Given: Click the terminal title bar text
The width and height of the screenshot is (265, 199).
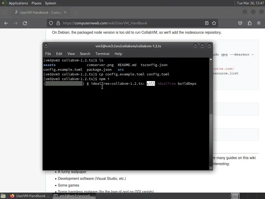Looking at the screenshot, I should point(128,46).
